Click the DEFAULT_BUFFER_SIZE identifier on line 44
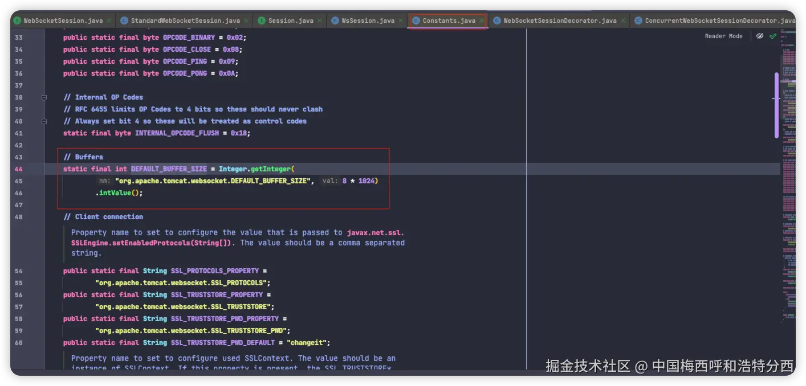 169,169
